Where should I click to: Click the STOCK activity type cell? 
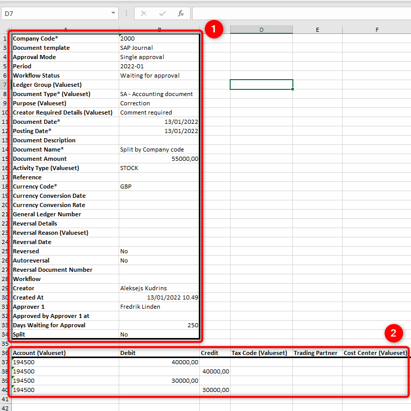click(x=159, y=168)
